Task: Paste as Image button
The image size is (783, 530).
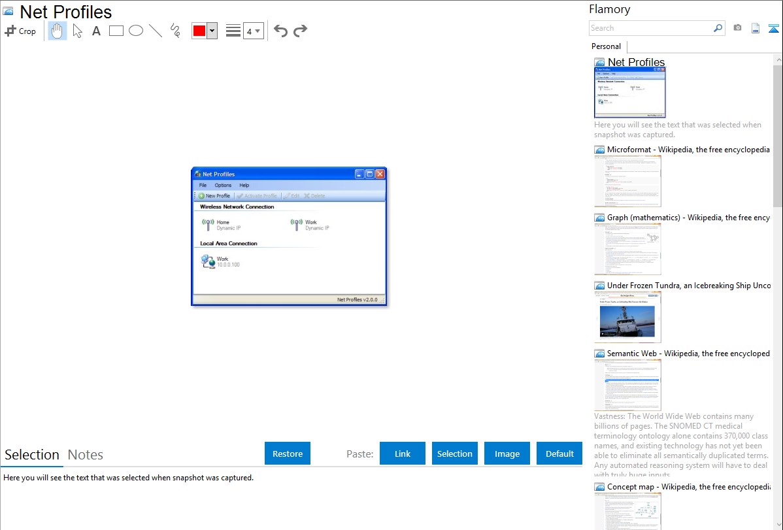Action: pos(507,454)
